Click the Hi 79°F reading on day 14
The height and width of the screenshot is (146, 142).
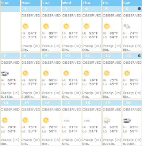click(8, 127)
